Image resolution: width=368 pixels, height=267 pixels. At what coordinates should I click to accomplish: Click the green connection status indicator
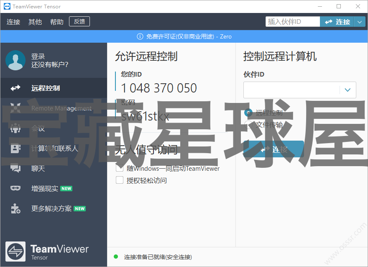coord(116,257)
